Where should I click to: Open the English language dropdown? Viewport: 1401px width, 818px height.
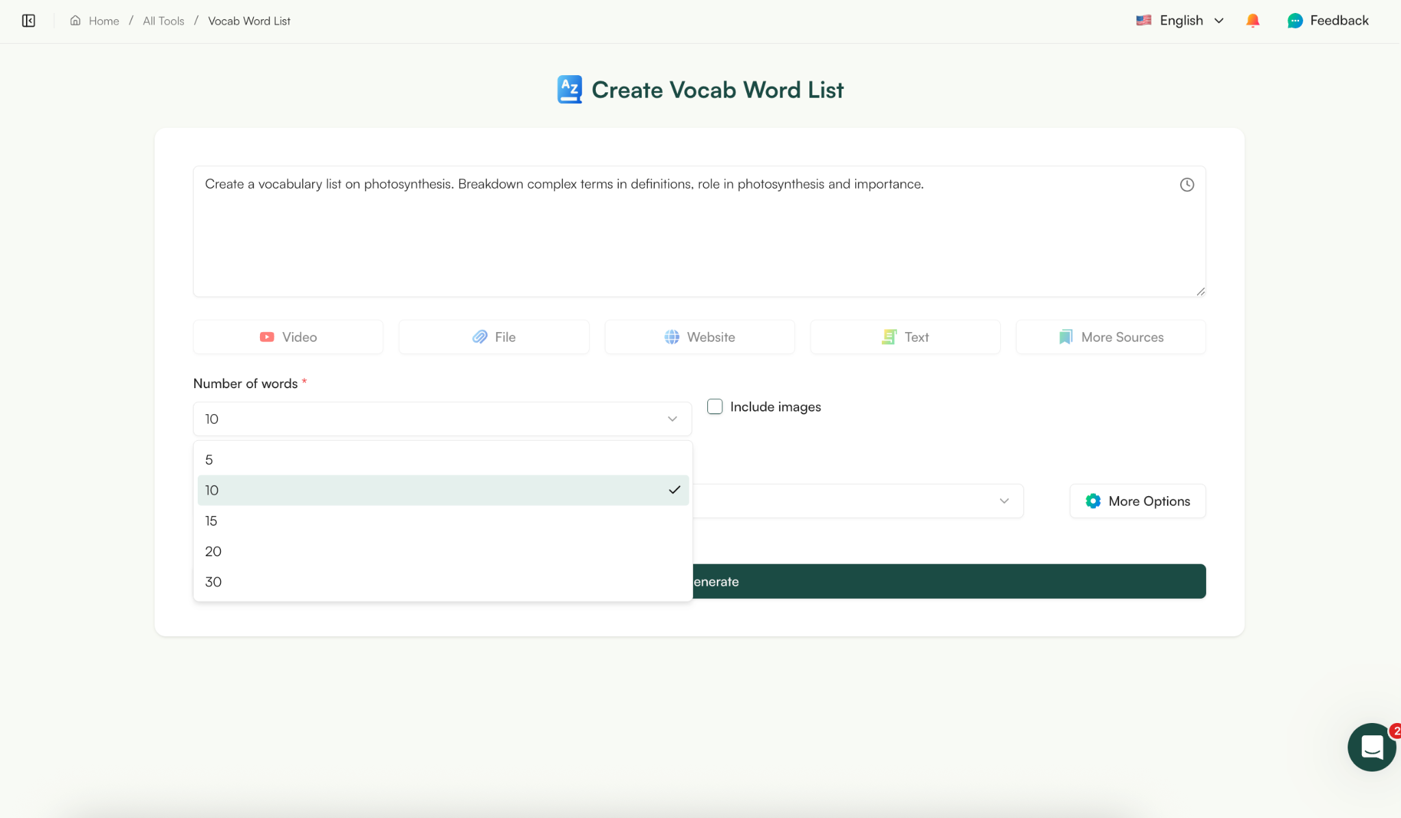[x=1180, y=21]
